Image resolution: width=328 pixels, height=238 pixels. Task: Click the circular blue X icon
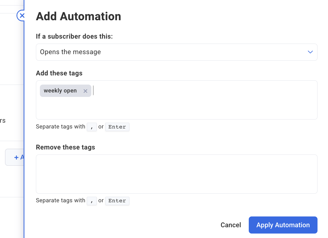22,15
